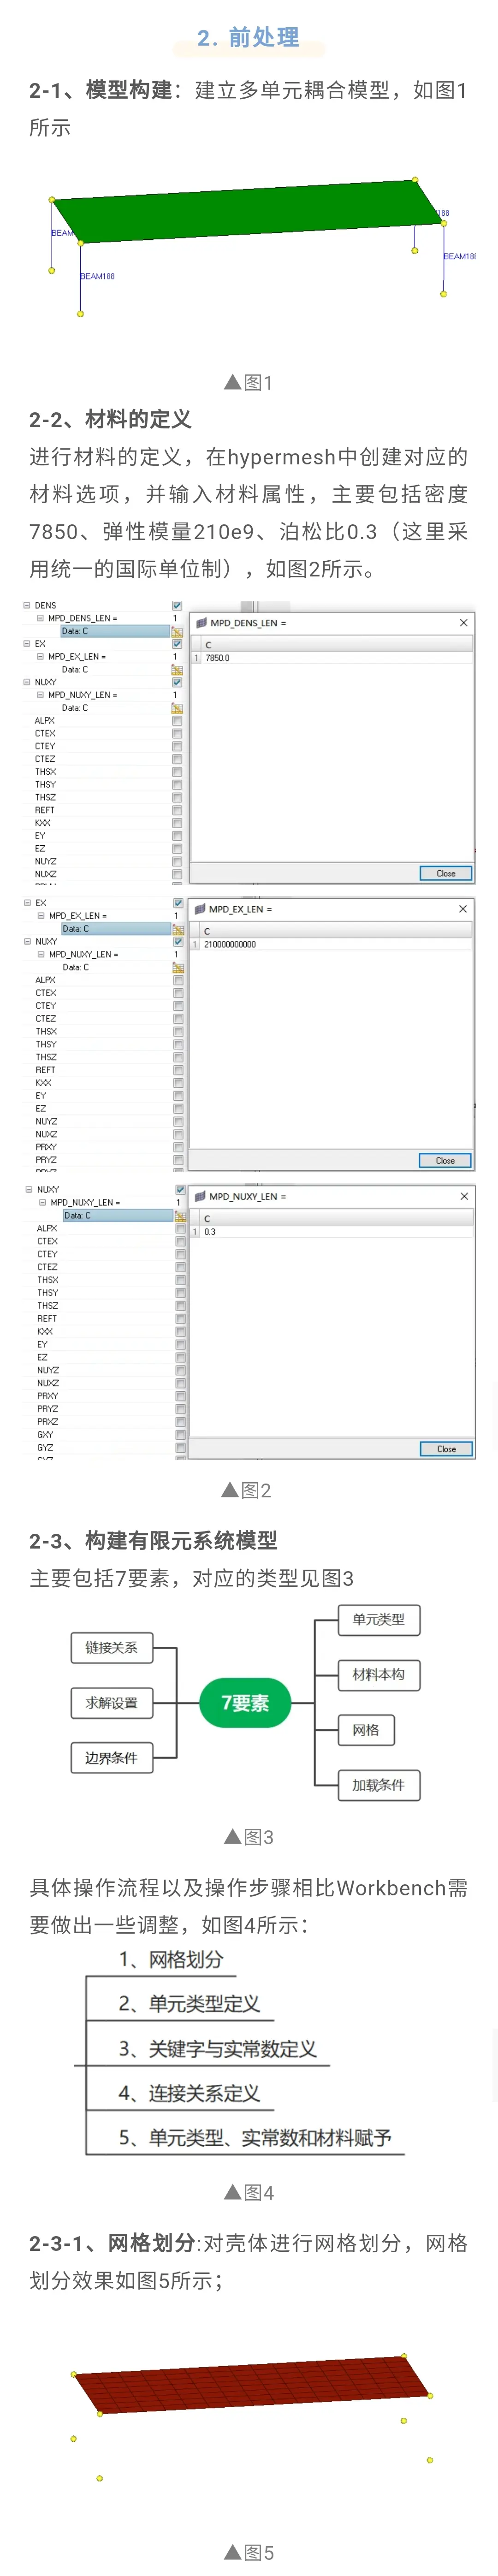Click Close button in the MPD_DENS_LEN dialog

[445, 874]
